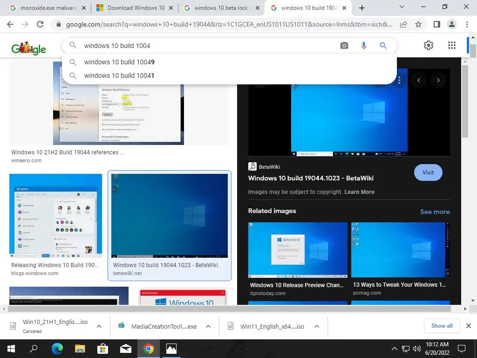The width and height of the screenshot is (477, 358).
Task: Expand options for Win11_English_x64 iso download
Action: [x=317, y=326]
